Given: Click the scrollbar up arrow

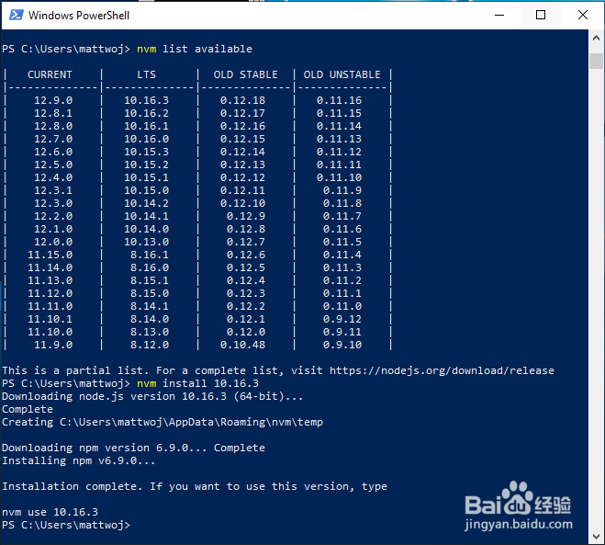Looking at the screenshot, I should point(596,38).
